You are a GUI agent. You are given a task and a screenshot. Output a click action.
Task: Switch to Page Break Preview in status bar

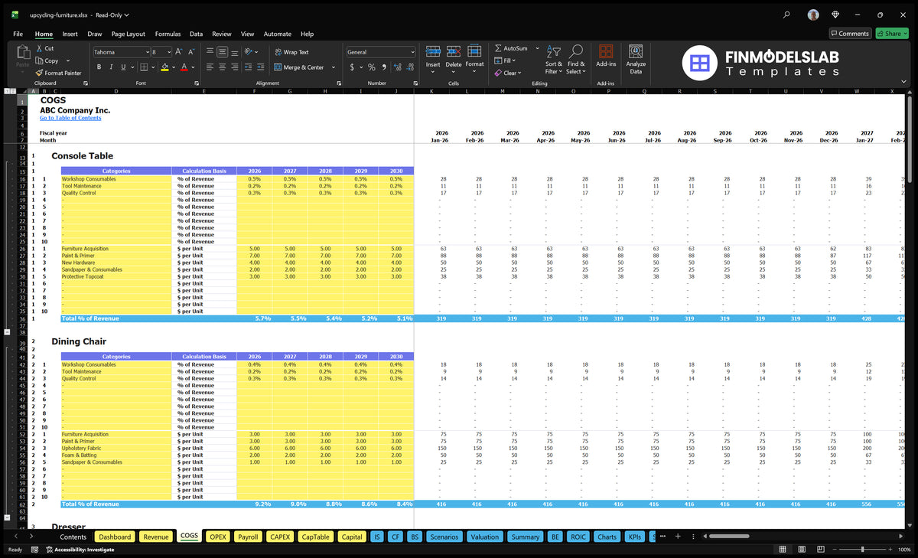820,550
